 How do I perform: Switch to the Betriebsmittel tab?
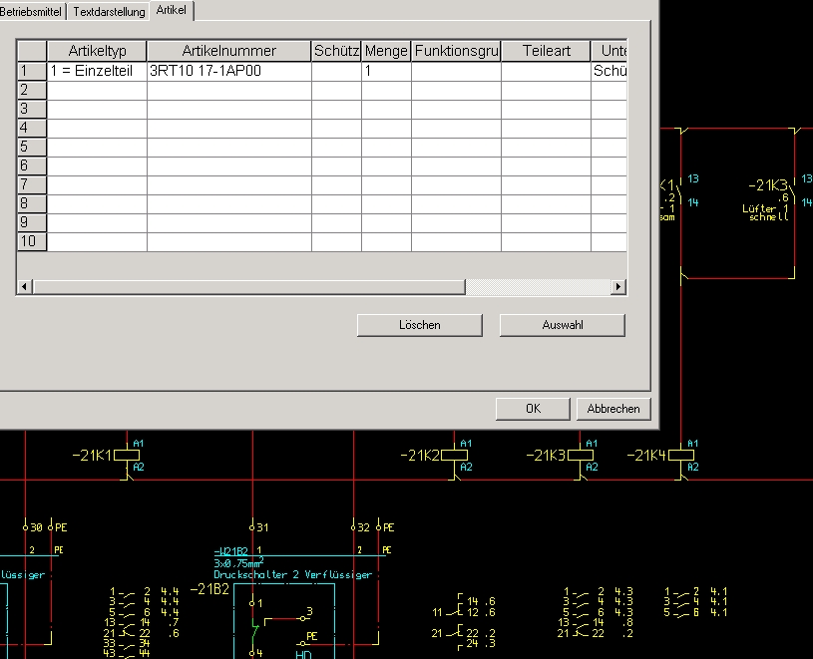click(31, 11)
